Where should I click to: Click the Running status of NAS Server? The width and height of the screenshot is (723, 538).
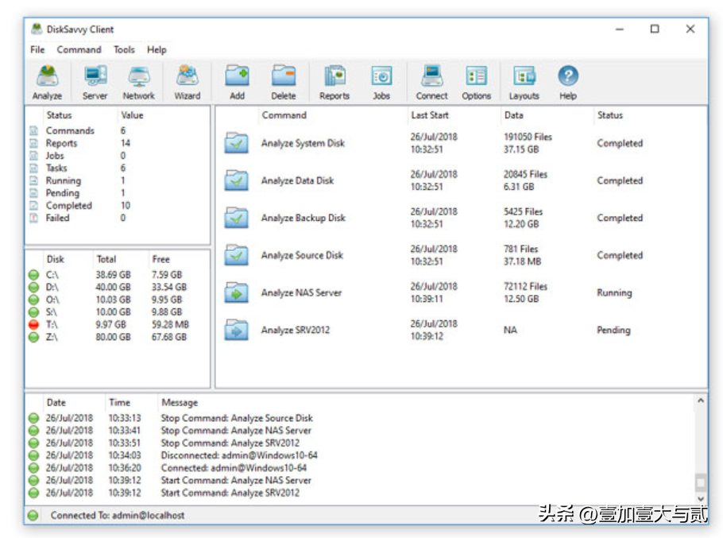click(614, 292)
